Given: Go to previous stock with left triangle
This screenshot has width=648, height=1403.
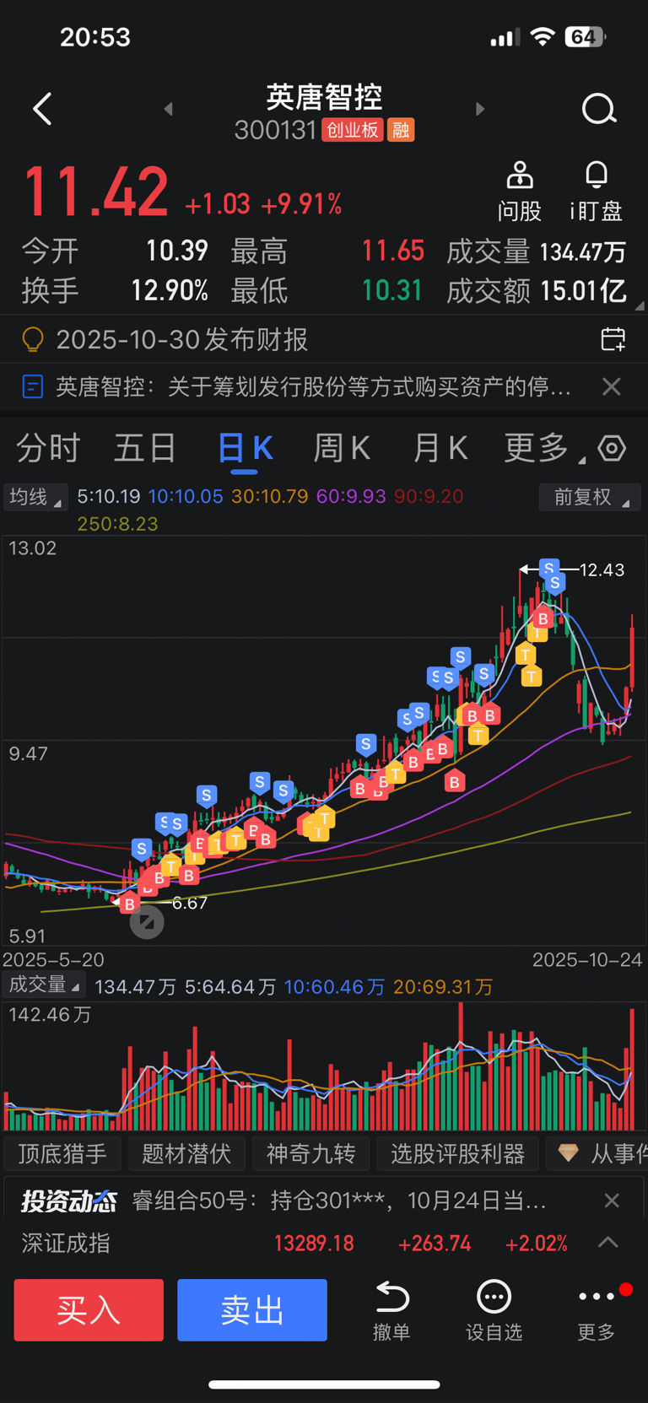Looking at the screenshot, I should pyautogui.click(x=168, y=109).
